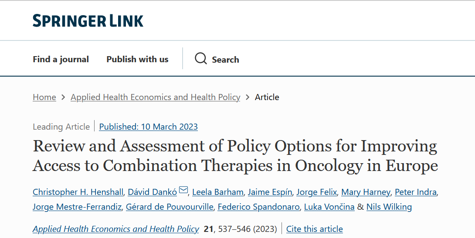Image resolution: width=475 pixels, height=238 pixels.
Task: Click the envelope icon next to Dávid Dankó
Action: 183,190
